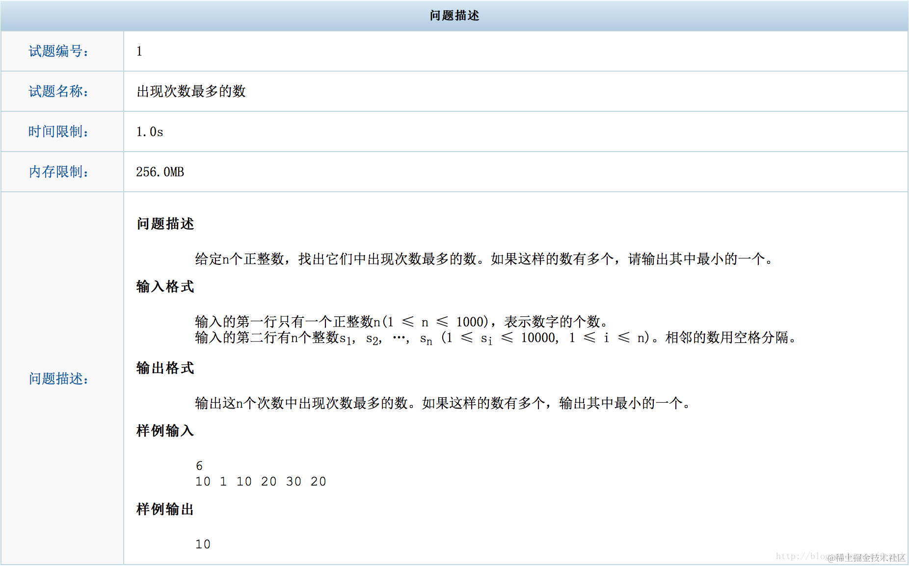
Task: Click the 输入格式 section heading
Action: (x=165, y=286)
